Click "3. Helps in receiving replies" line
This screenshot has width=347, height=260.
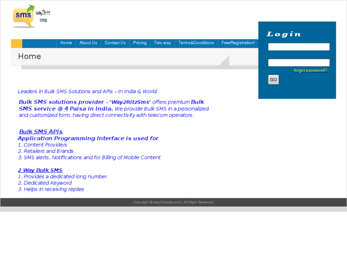click(51, 189)
